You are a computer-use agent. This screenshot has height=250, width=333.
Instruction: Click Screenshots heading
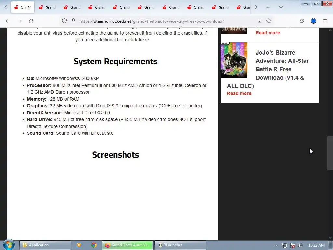point(115,155)
